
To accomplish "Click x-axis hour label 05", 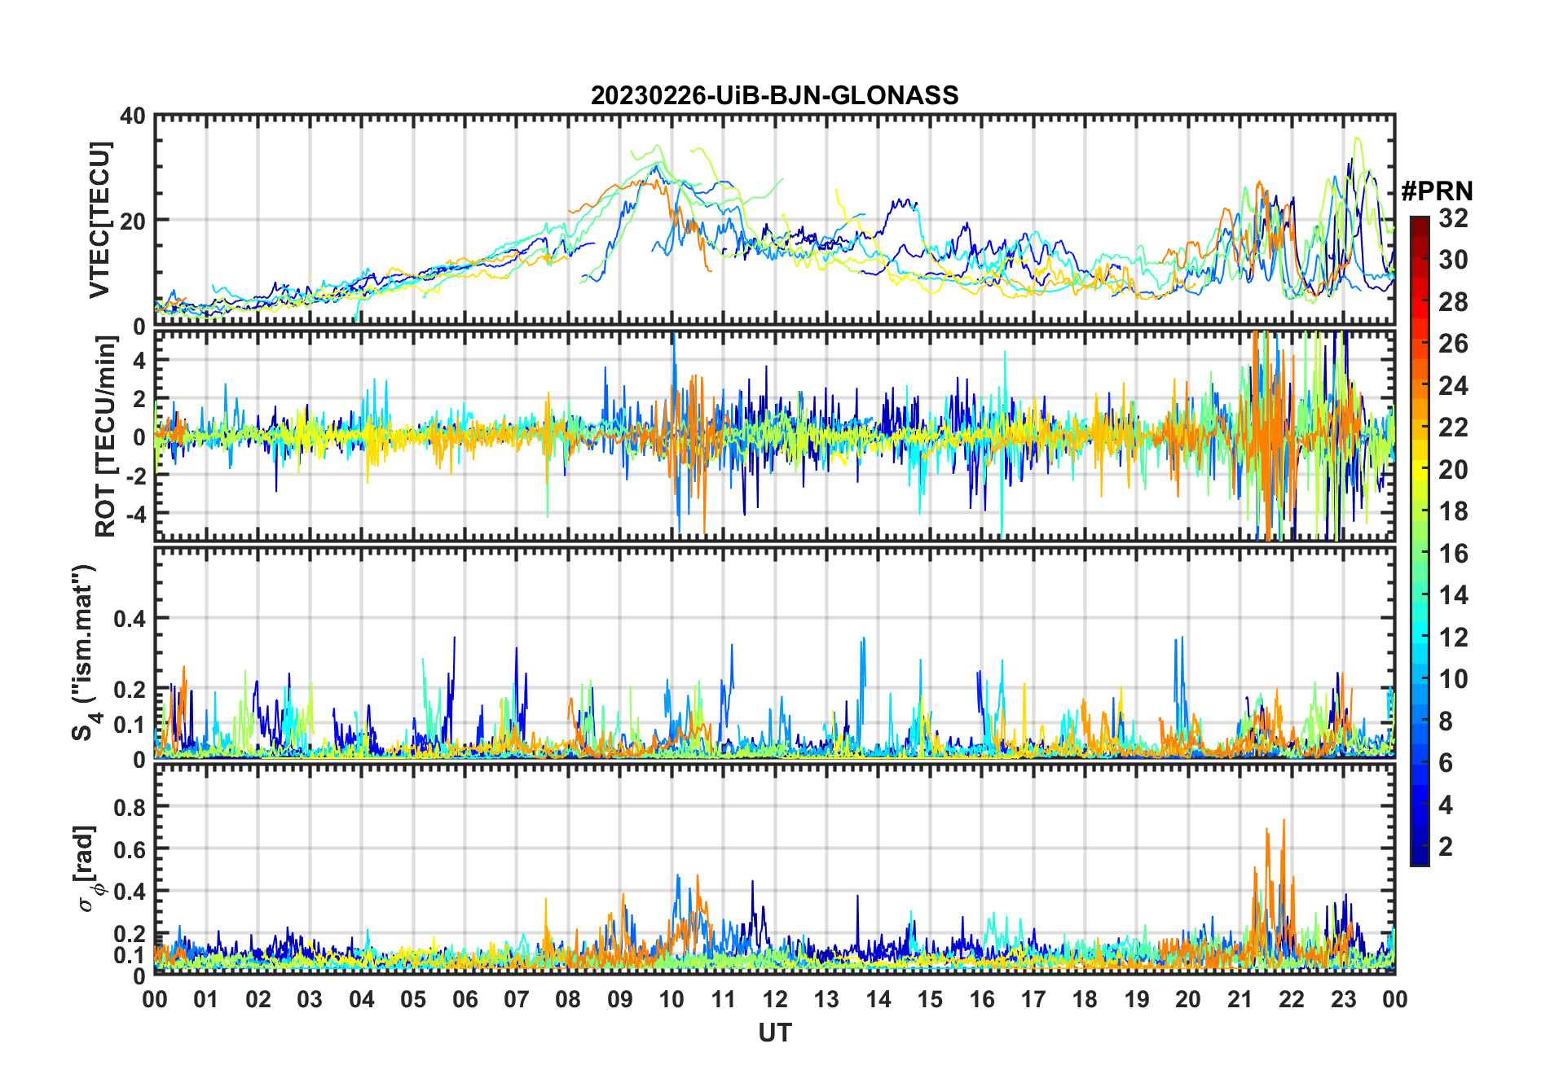I will [413, 999].
